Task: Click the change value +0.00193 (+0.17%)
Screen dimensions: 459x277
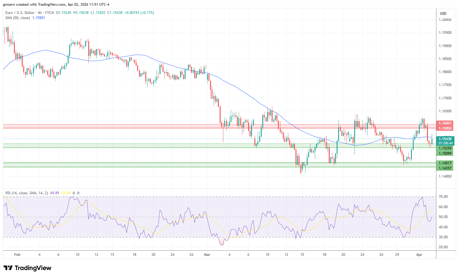Action: click(x=139, y=13)
